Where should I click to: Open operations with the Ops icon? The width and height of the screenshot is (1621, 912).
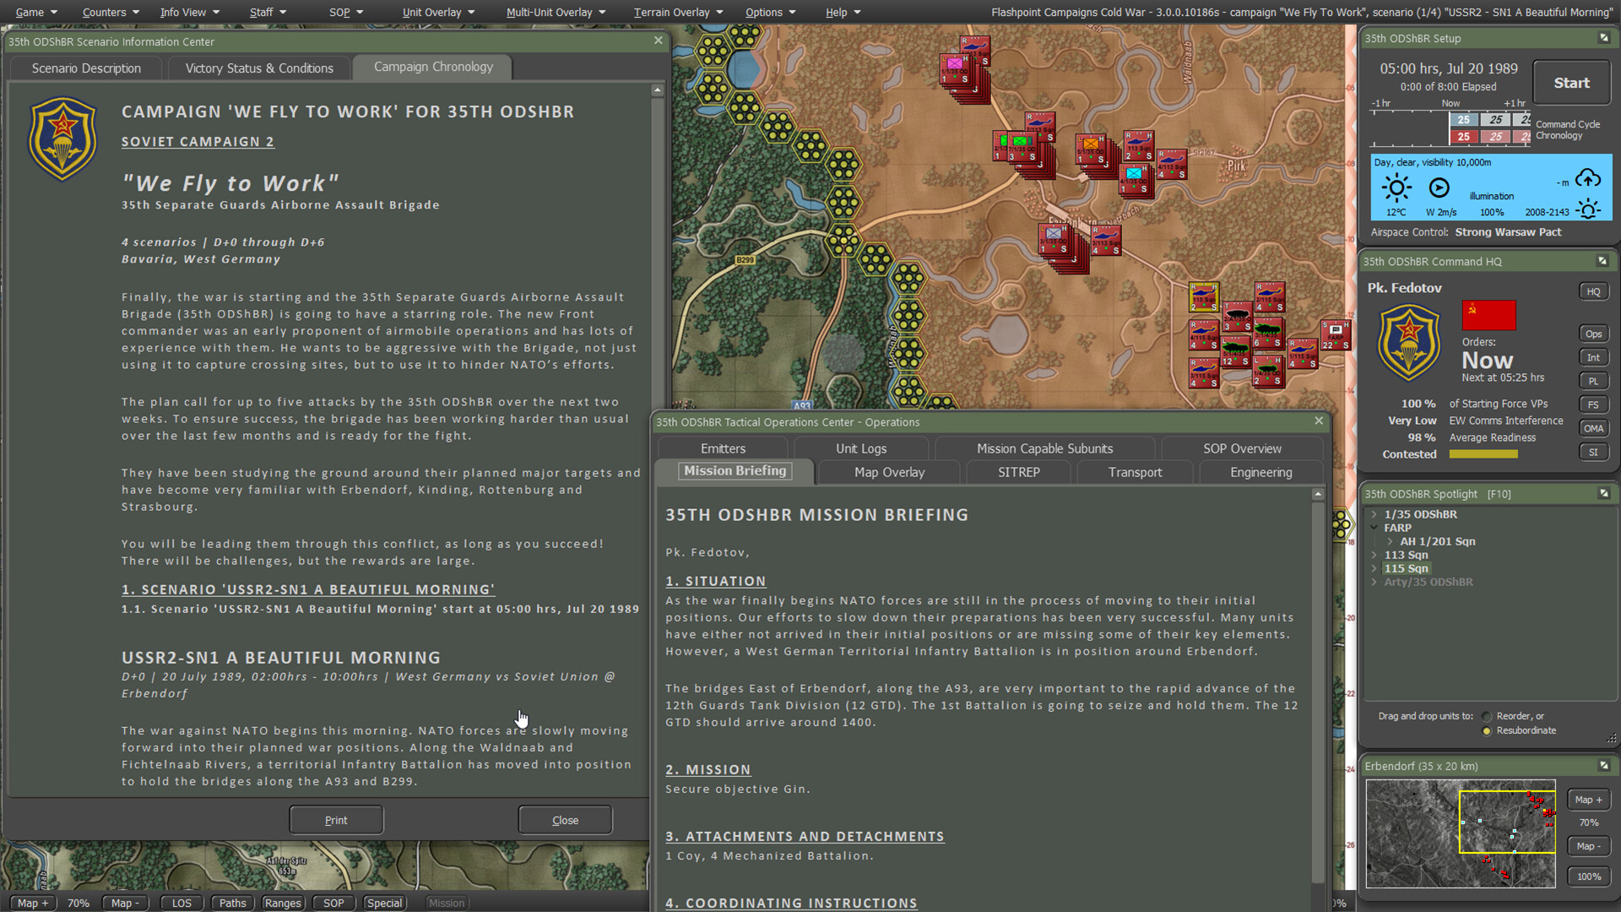(x=1593, y=333)
